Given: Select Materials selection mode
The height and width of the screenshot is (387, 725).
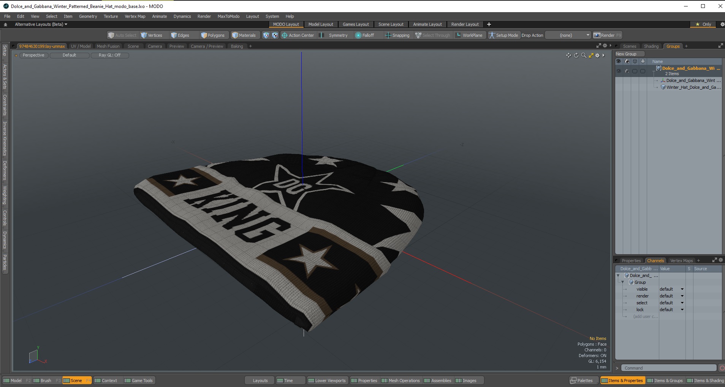Looking at the screenshot, I should [x=244, y=35].
